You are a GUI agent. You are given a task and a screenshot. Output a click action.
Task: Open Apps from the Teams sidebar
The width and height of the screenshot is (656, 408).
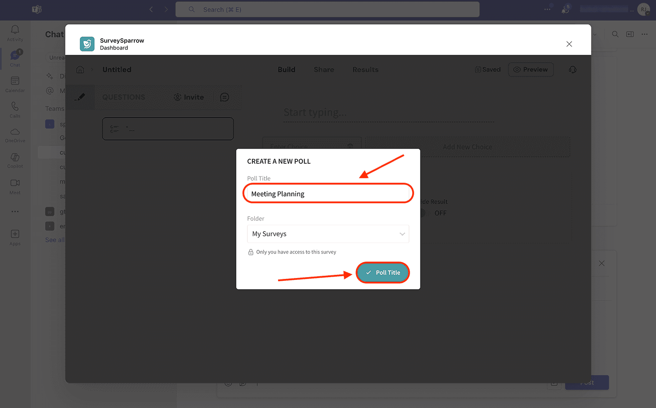tap(15, 234)
